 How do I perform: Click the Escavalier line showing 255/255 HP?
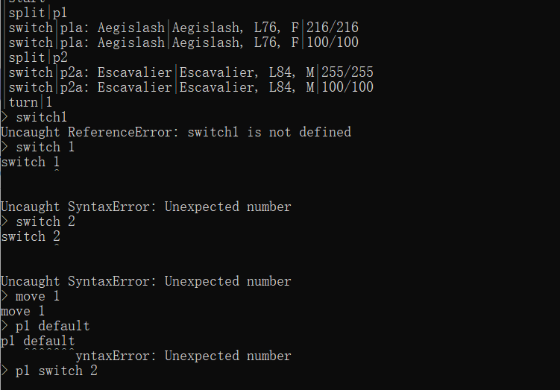point(191,72)
